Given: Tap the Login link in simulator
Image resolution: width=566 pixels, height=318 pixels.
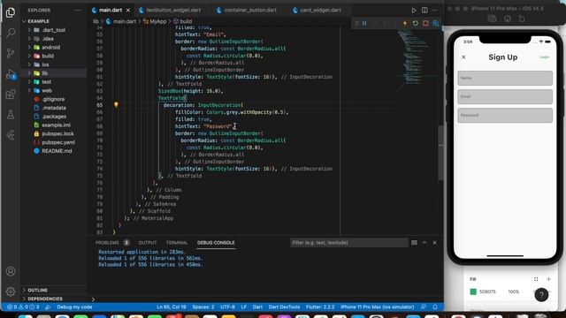Looking at the screenshot, I should [544, 57].
